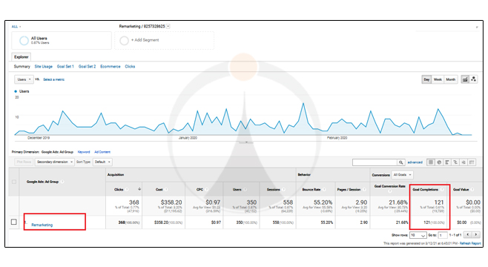Open the Sort Type Default dropdown
Screen dimensions: 488x267
click(x=102, y=162)
